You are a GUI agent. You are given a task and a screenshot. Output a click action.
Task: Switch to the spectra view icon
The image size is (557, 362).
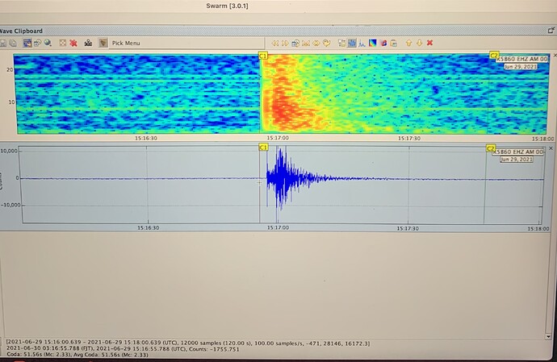(362, 44)
